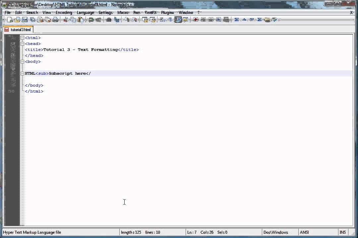Open the Explorer folder plugin icon
Viewport: 358px width, 238px height.
point(267,20)
